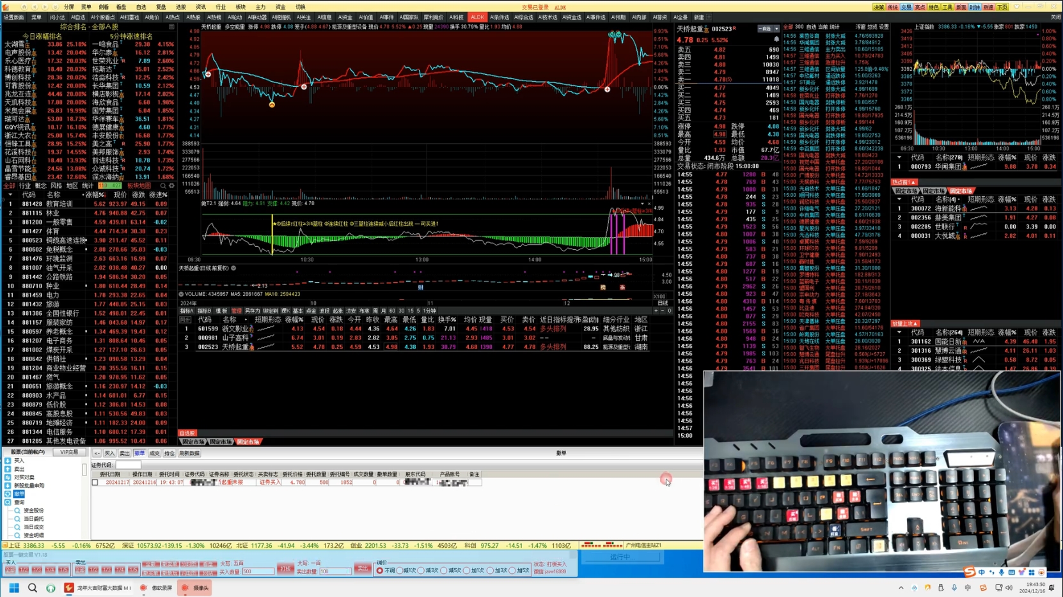Open 当日委托 query item
The image size is (1063, 597).
pyautogui.click(x=33, y=519)
